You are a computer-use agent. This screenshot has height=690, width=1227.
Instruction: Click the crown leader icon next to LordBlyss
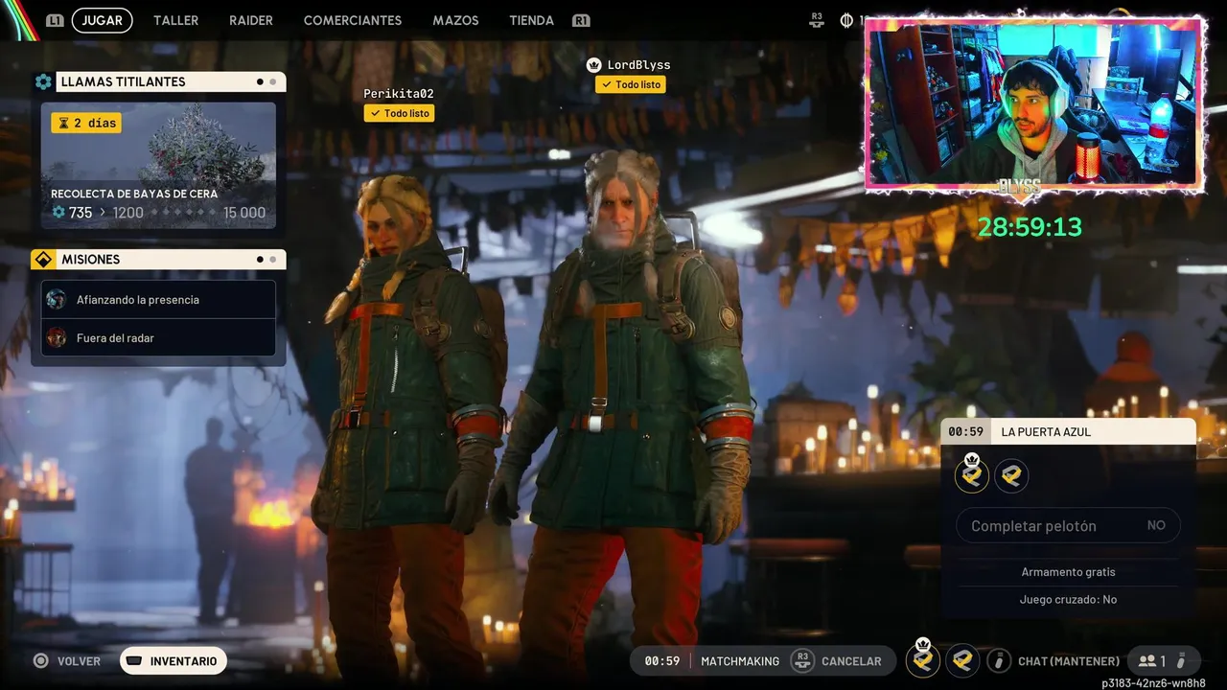(594, 65)
